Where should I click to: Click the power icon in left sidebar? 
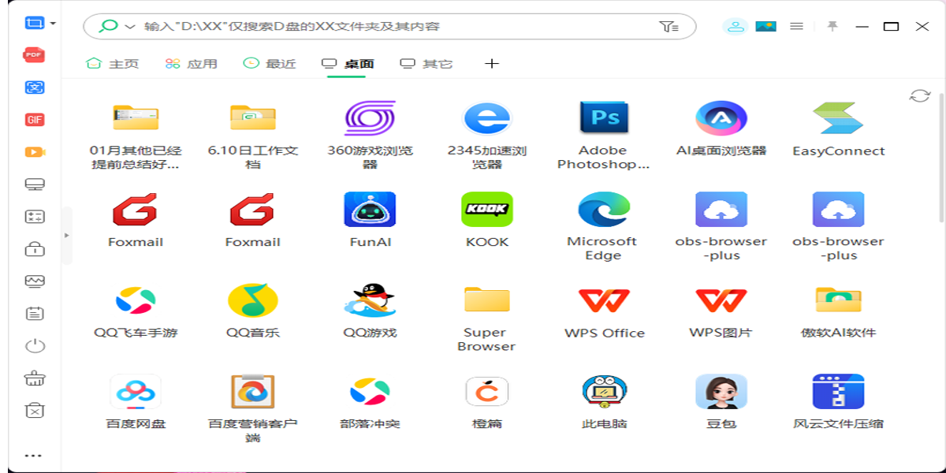34,346
